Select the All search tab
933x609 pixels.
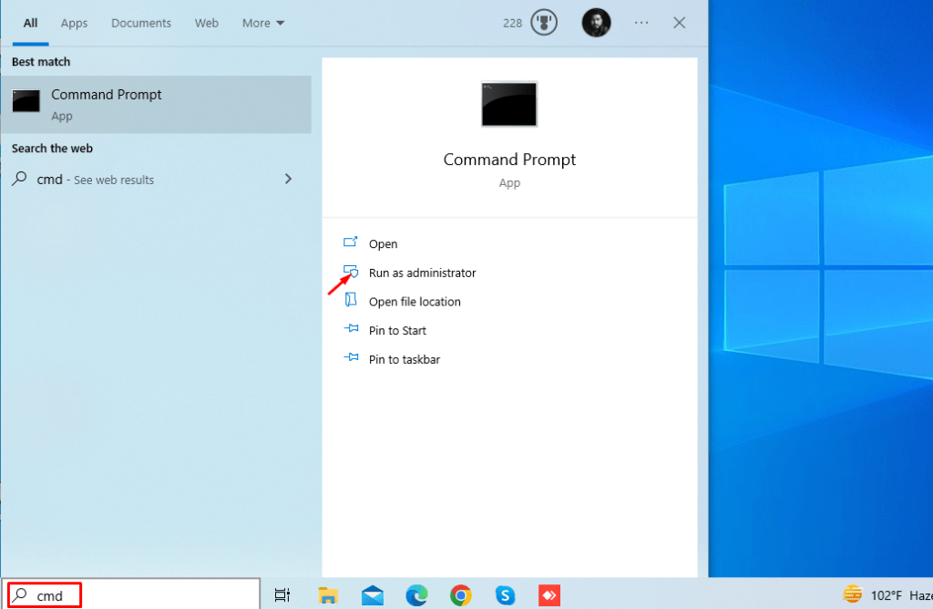[x=30, y=23]
